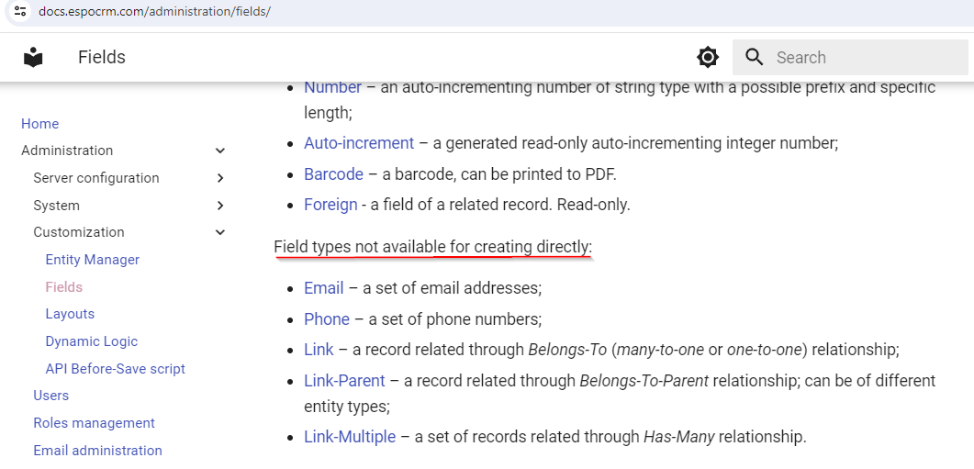Open Home in the sidebar
This screenshot has width=974, height=469.
(39, 124)
